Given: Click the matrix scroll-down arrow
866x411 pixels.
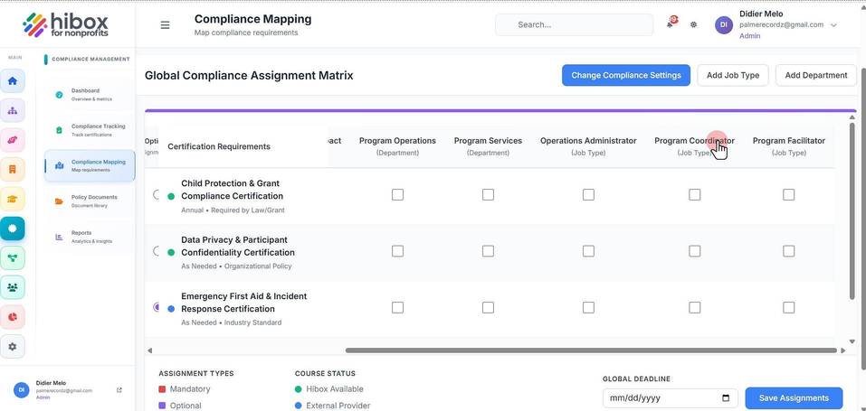Looking at the screenshot, I should [x=852, y=342].
